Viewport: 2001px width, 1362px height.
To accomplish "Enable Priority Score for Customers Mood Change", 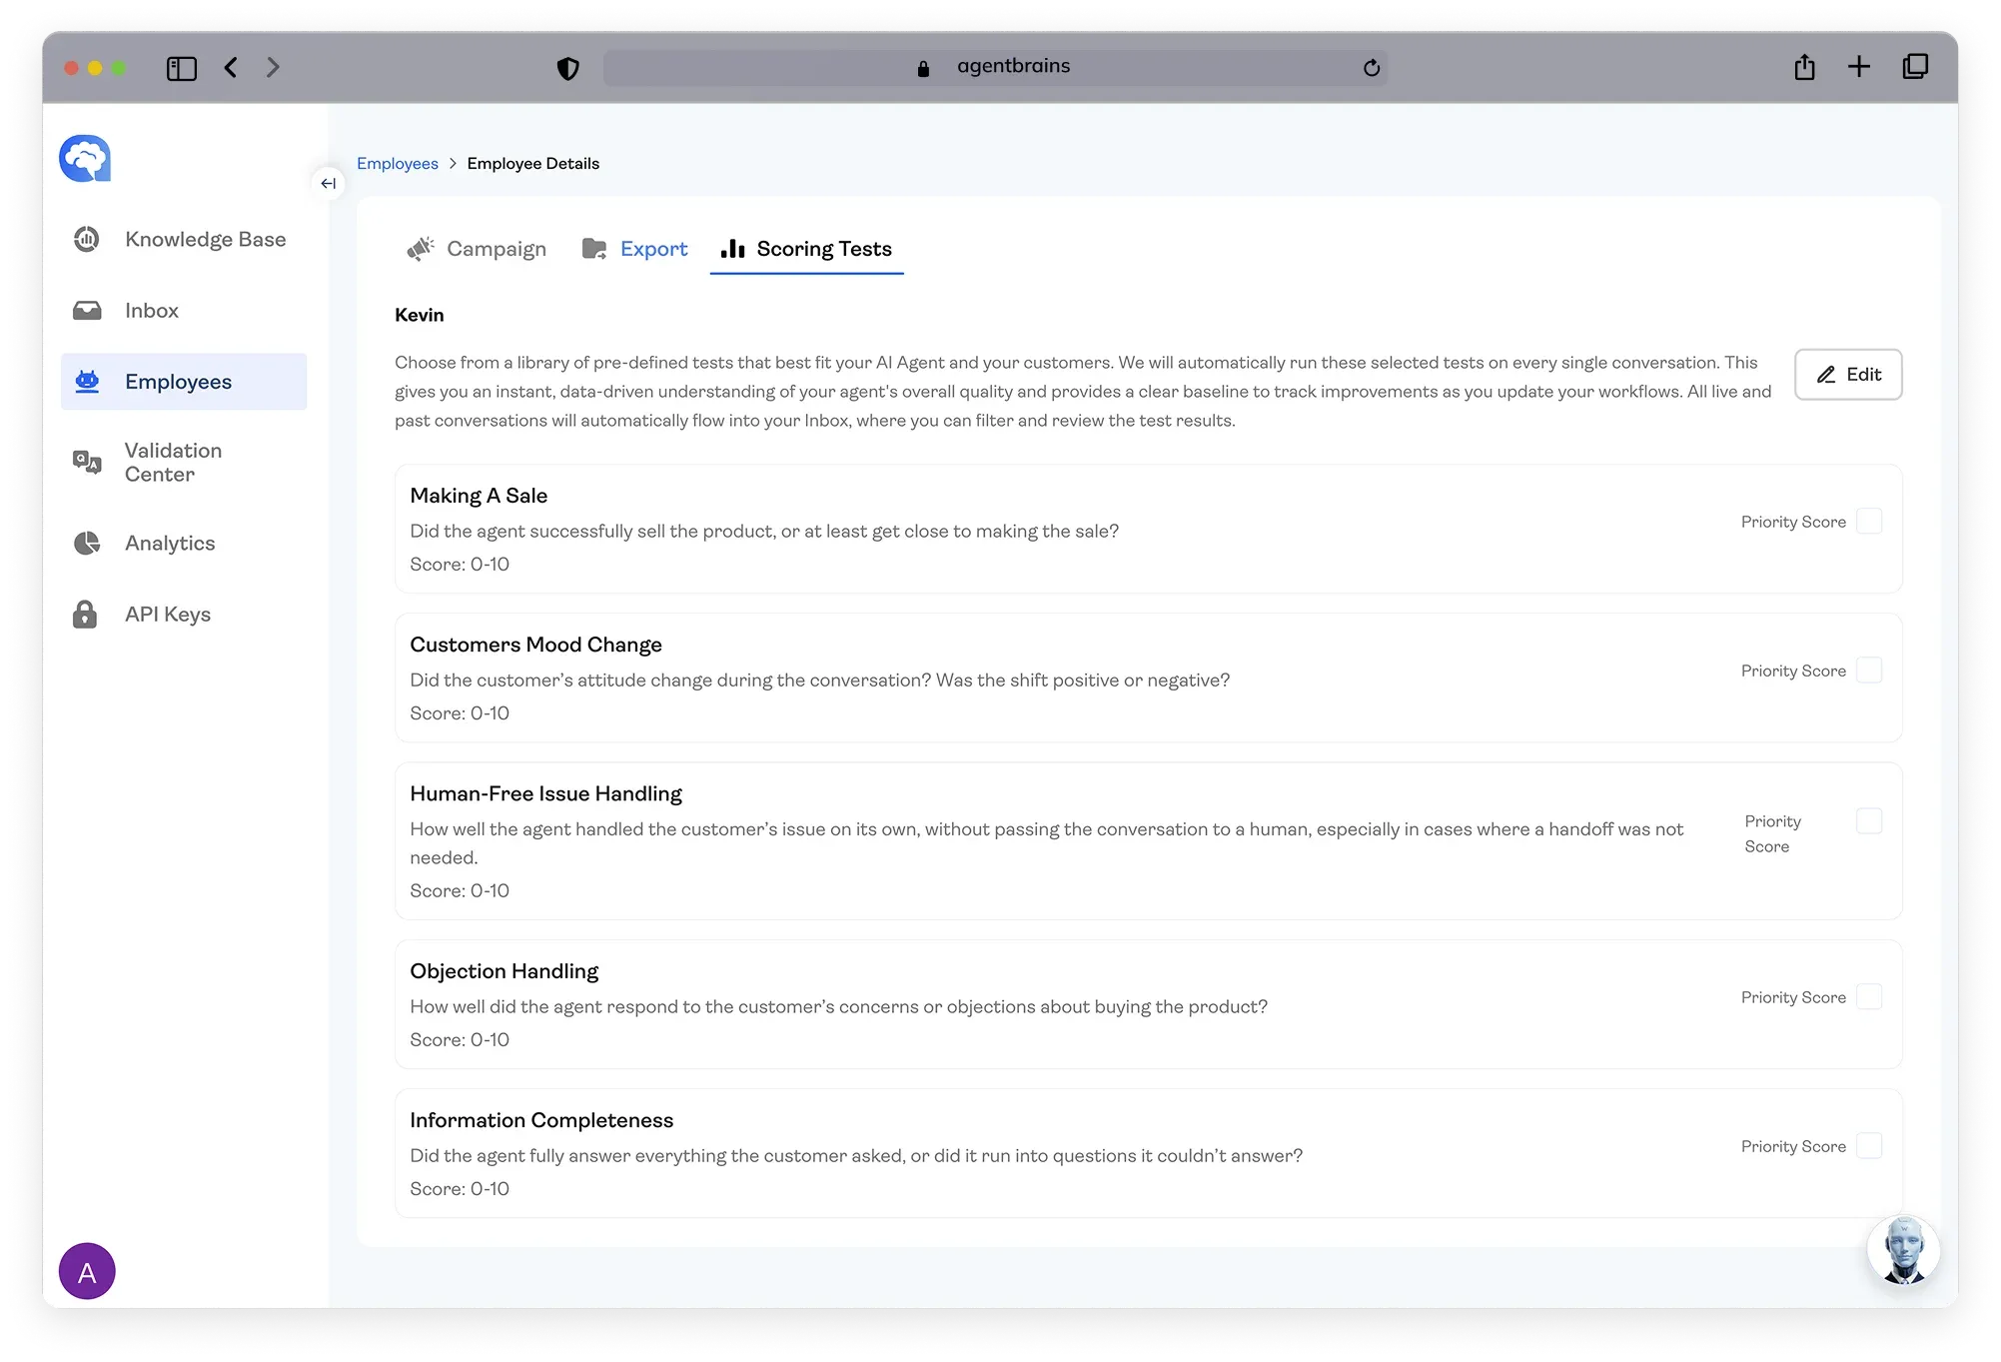I will tap(1868, 670).
